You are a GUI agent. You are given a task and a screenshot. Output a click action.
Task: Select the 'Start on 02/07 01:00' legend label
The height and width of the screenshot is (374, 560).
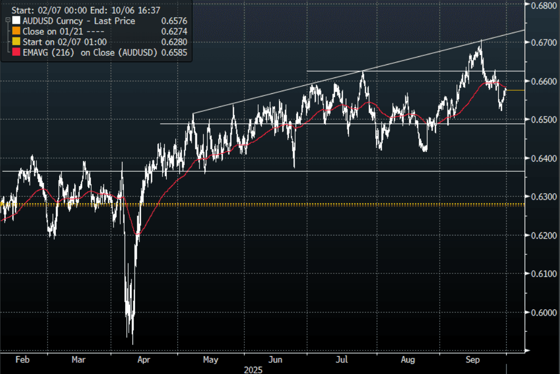pyautogui.click(x=64, y=42)
